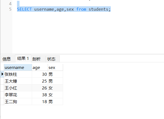The image size is (164, 119).
Task: Click row selector beside 王小红
Action: click(x=2, y=88)
